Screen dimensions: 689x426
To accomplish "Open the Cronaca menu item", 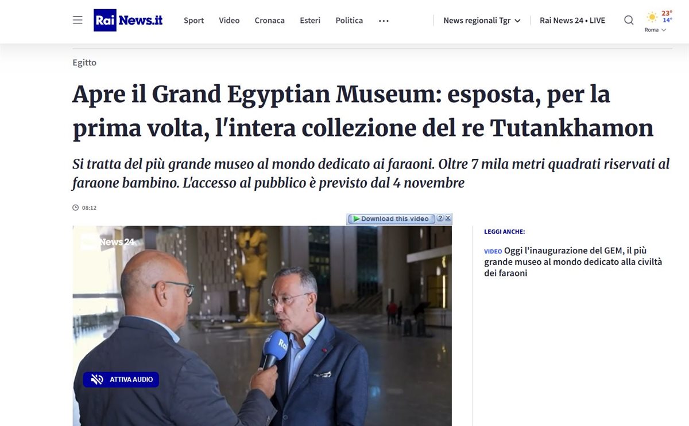I will pyautogui.click(x=269, y=20).
